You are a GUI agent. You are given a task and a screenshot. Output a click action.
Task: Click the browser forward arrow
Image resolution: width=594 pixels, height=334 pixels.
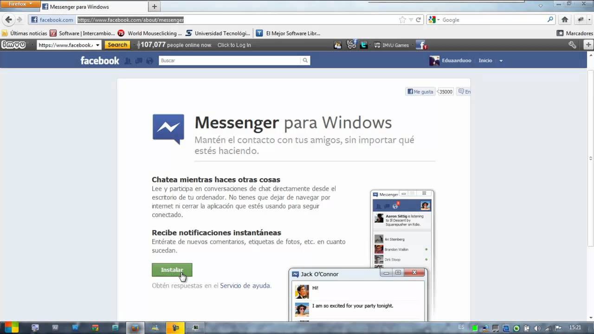[19, 19]
